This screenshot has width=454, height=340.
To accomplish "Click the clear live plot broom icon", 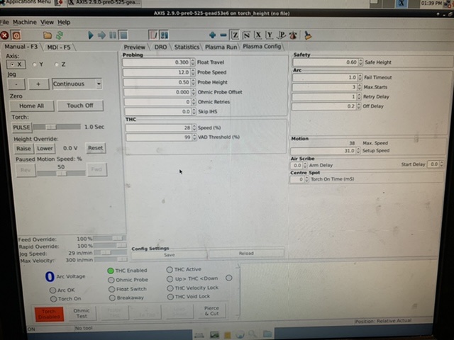I will pos(308,34).
